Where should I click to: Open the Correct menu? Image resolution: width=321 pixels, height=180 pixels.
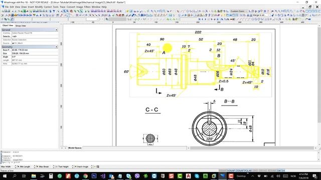48,7
